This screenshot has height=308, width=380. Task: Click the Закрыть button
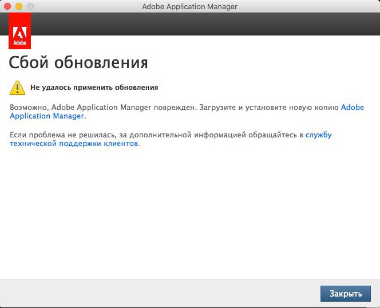[x=345, y=294]
